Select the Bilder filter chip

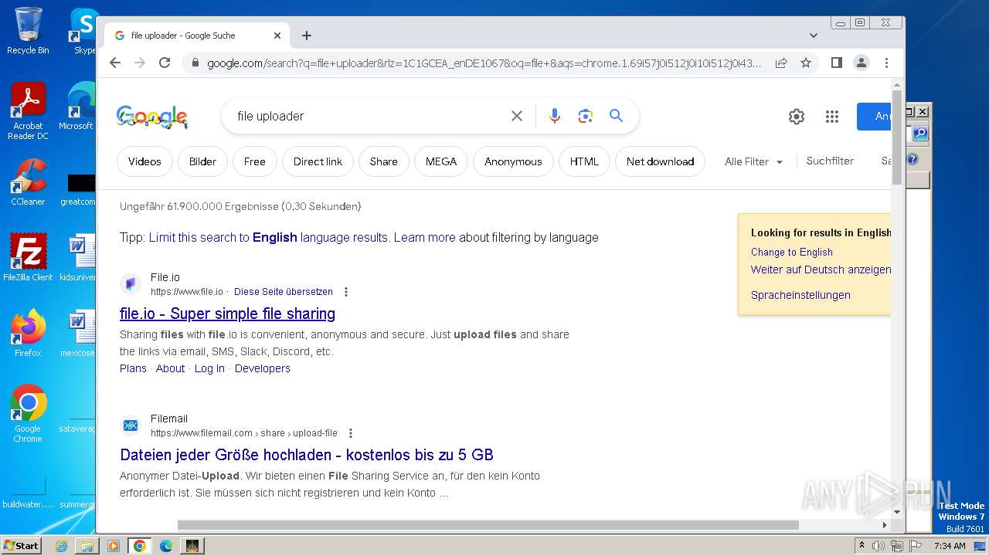(x=202, y=161)
